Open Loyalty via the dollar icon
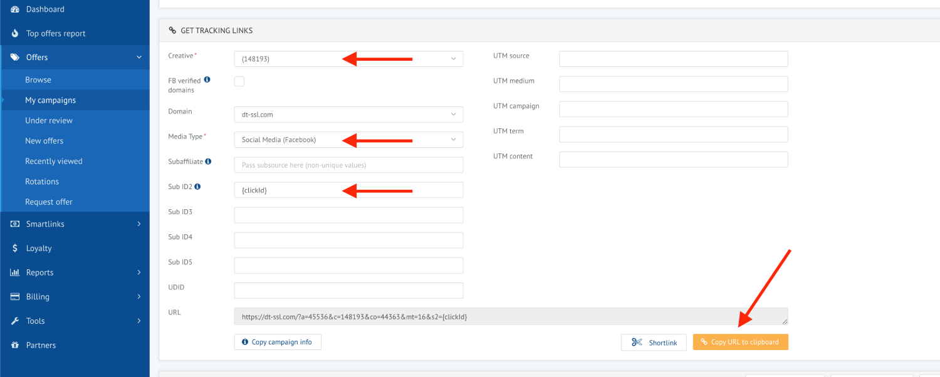 point(15,248)
